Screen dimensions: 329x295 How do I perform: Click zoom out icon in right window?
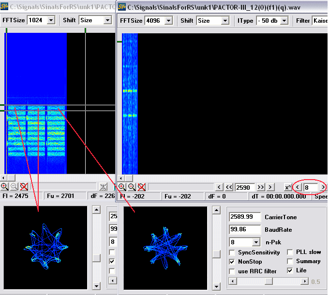pyautogui.click(x=132, y=187)
